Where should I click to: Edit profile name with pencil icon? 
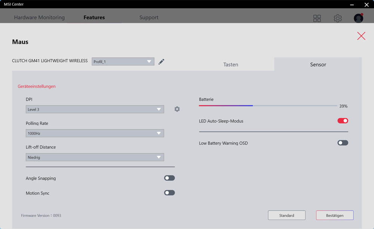coord(161,62)
